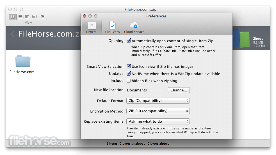
Task: Open the Encryption Method dropdown
Action: 158,111
